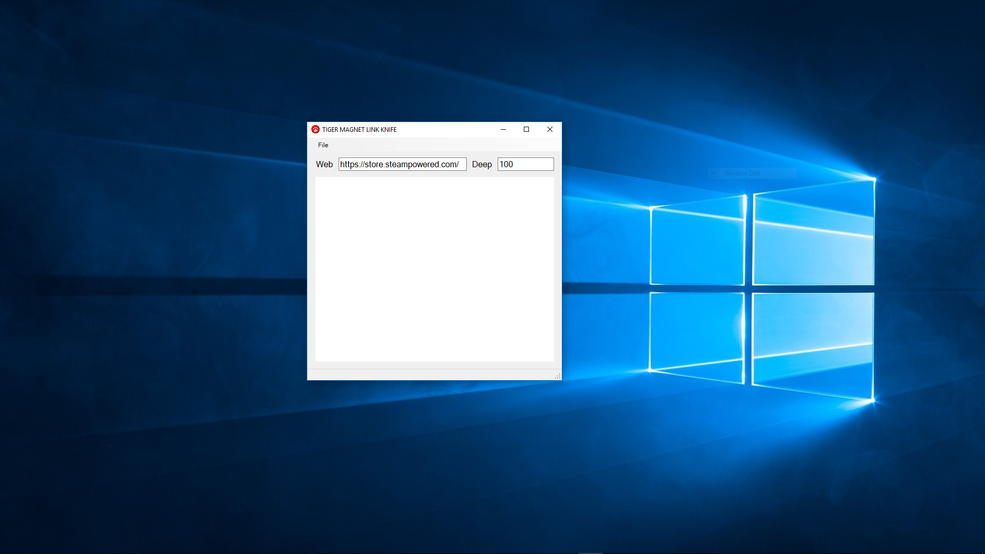Click the desktop background to deselect the window
985x554 pixels.
(154, 410)
